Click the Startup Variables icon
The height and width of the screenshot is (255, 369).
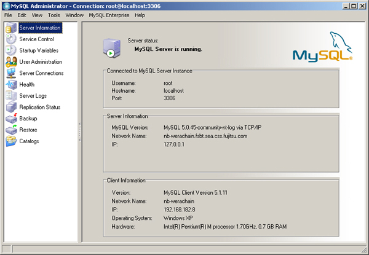pyautogui.click(x=11, y=50)
